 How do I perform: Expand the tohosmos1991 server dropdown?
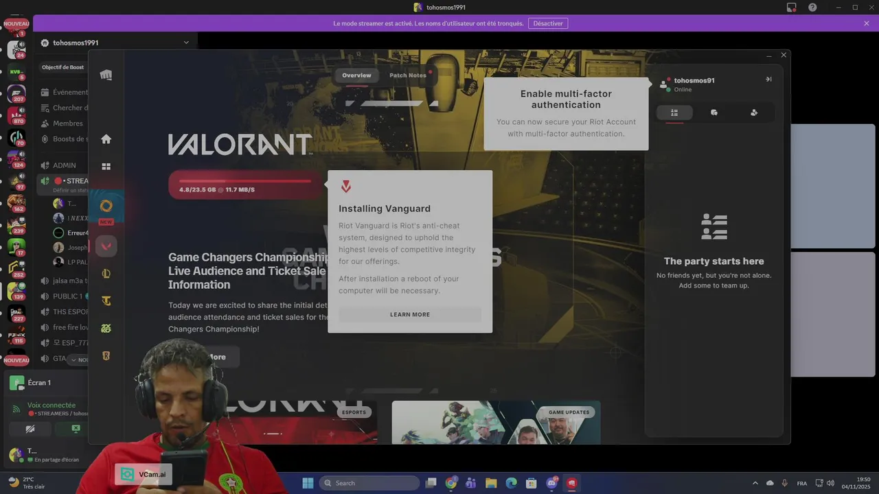(186, 43)
